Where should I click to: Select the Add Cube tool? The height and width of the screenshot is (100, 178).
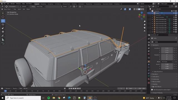click(x=3, y=44)
